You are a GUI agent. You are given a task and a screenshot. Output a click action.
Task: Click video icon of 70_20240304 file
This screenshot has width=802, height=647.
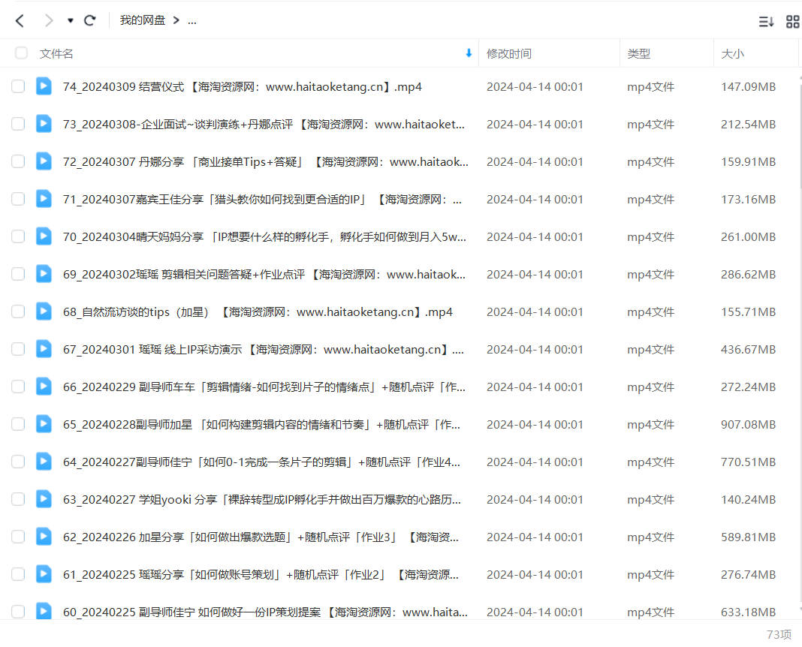pos(44,236)
